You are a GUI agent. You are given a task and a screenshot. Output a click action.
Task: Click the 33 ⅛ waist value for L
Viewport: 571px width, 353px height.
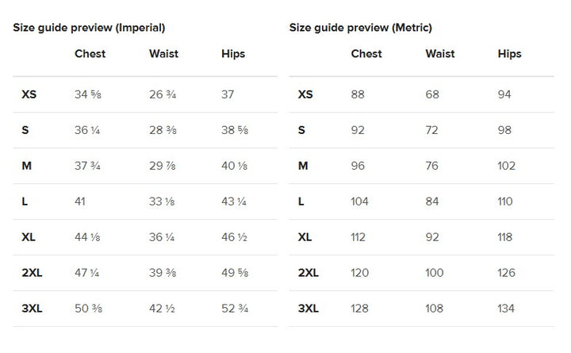(x=162, y=201)
